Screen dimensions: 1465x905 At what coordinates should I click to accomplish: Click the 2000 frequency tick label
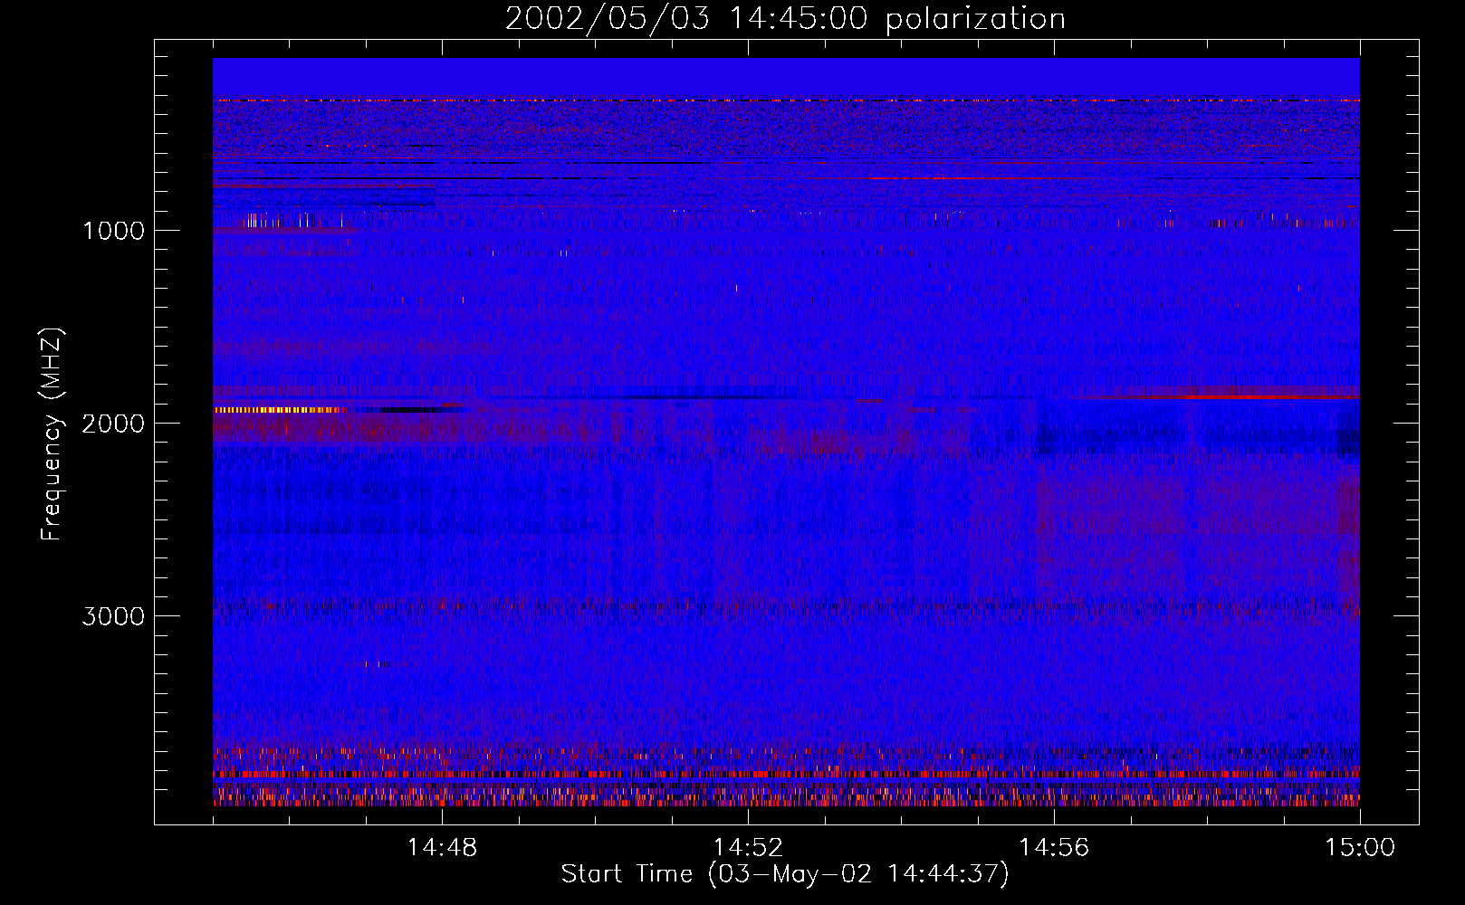(114, 424)
